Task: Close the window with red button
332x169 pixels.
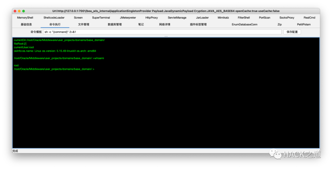Action: pos(15,11)
